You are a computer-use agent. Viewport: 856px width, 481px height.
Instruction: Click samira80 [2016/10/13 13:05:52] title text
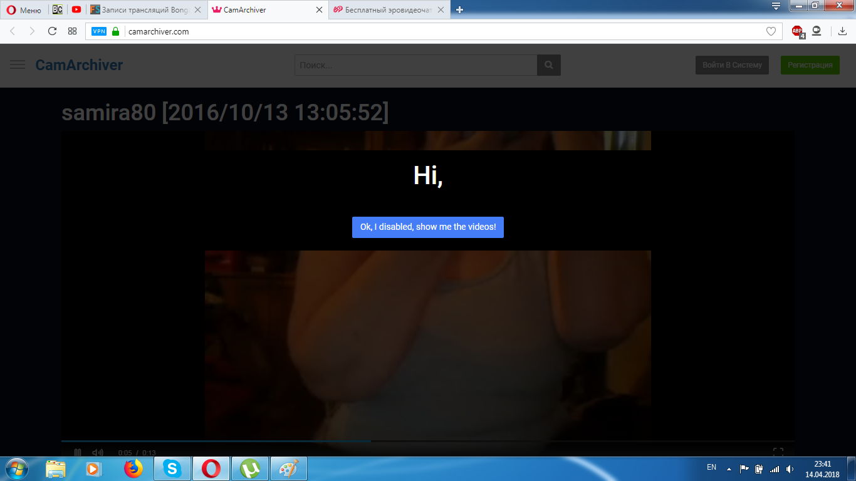coord(225,113)
